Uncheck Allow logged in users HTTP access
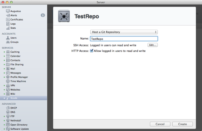 (92, 51)
